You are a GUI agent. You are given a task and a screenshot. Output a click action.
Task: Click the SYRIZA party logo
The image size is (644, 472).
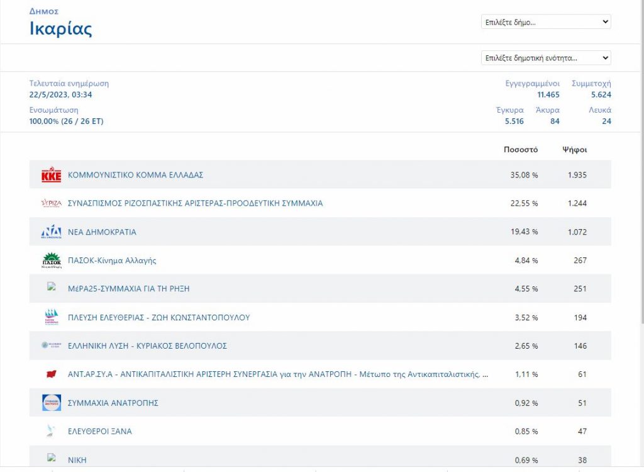point(51,203)
